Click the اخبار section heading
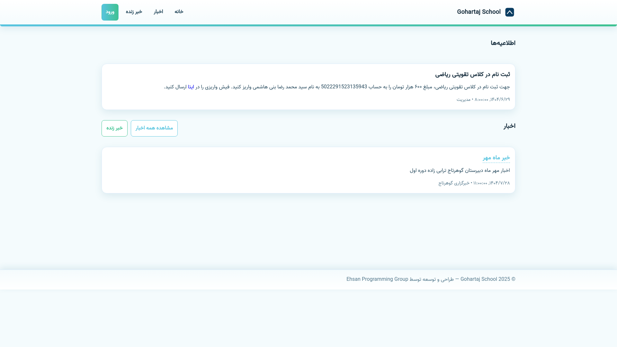Image resolution: width=617 pixels, height=347 pixels. (x=509, y=126)
